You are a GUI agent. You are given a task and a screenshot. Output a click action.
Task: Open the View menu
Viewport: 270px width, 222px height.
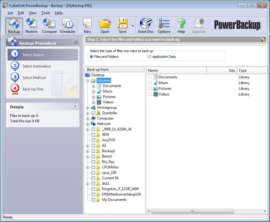click(x=32, y=13)
